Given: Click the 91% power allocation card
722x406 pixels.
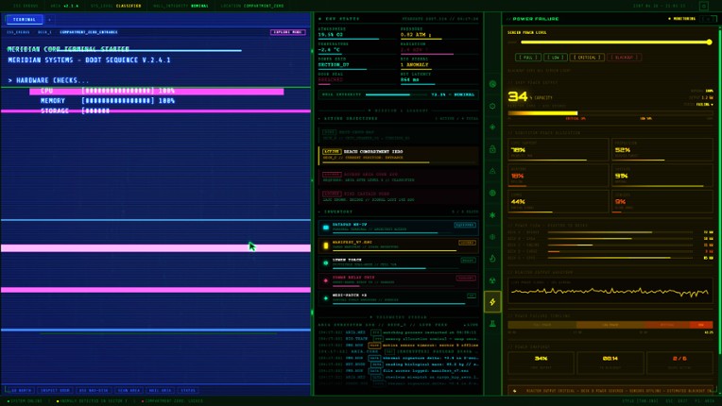Looking at the screenshot, I should click(662, 176).
